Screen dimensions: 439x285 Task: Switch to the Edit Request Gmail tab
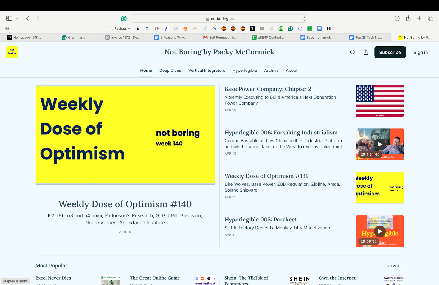(x=220, y=38)
